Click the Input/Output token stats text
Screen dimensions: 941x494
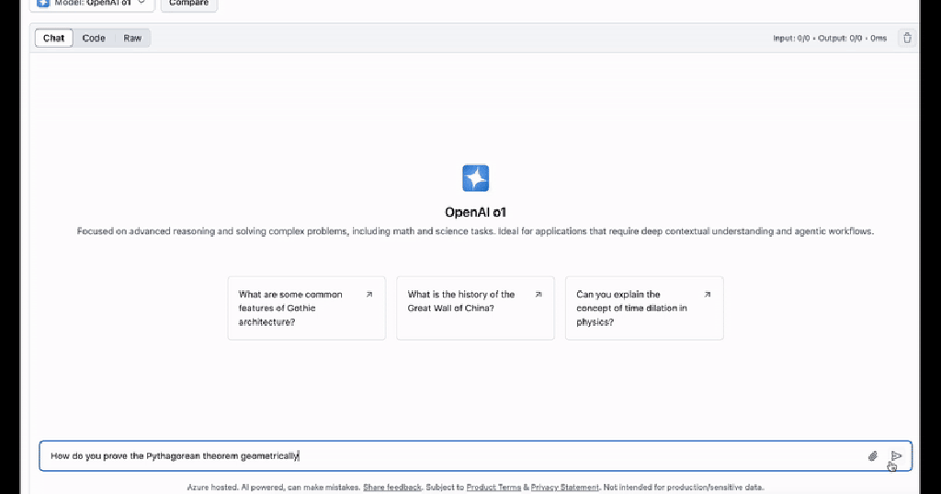(x=830, y=38)
